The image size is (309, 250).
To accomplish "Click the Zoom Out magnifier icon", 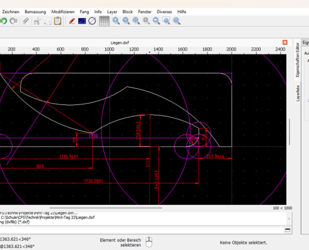I will coord(126,21).
